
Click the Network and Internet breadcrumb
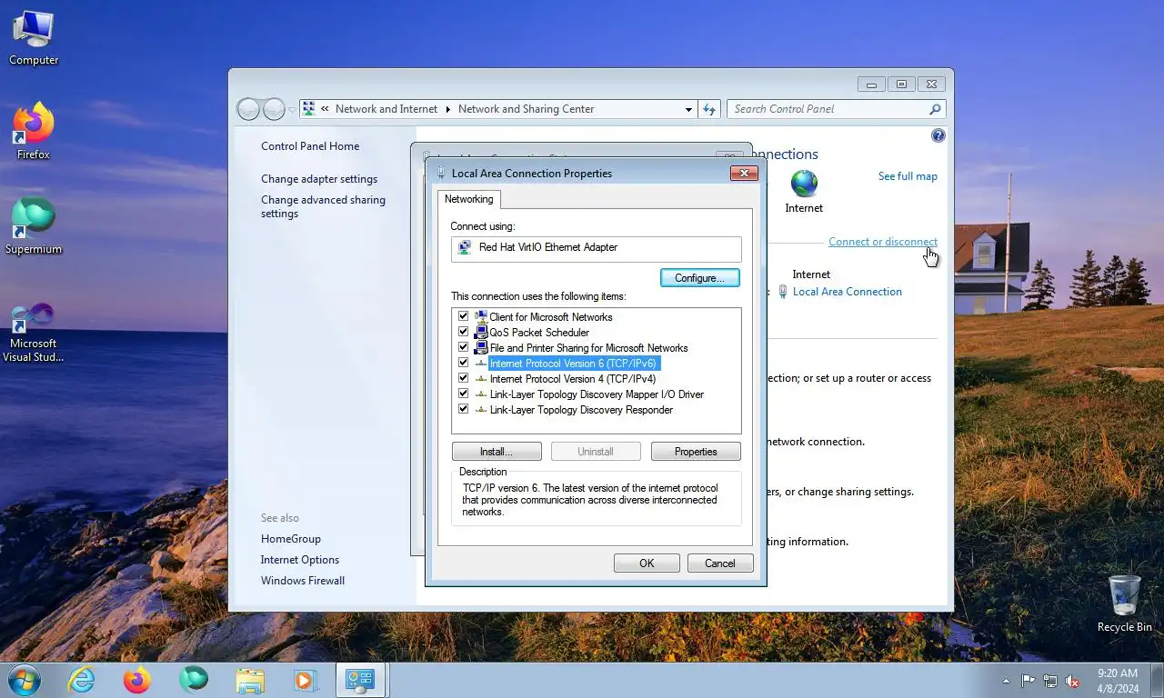[x=386, y=109]
